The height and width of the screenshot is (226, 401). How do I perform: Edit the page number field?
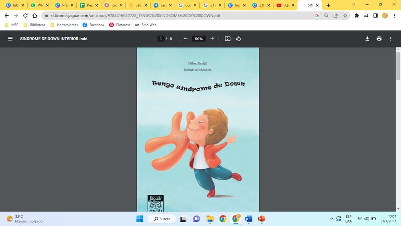point(161,39)
